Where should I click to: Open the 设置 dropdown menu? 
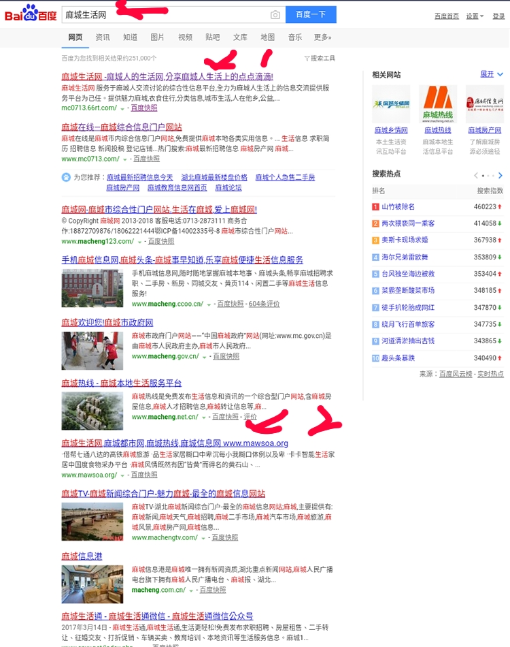pos(475,16)
